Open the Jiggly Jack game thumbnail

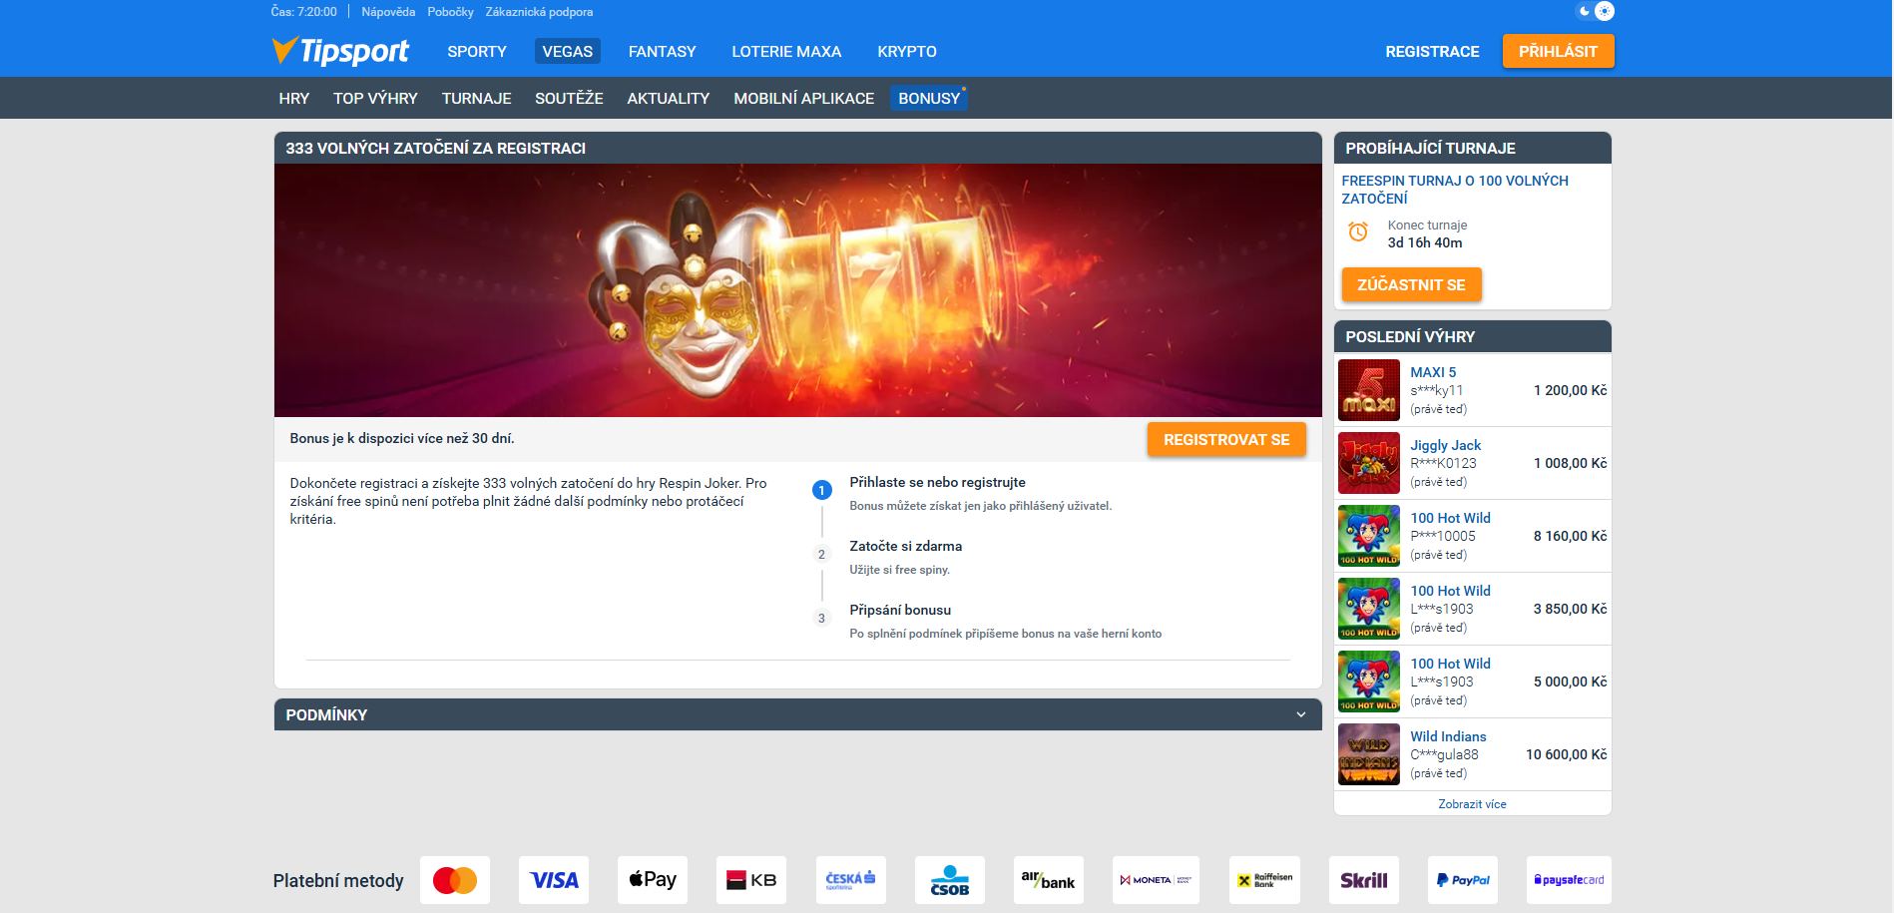coord(1369,463)
